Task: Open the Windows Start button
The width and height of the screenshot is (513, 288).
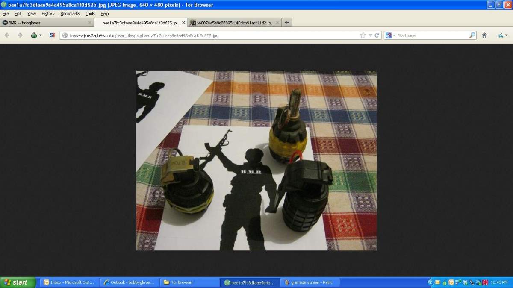Action: tap(18, 282)
